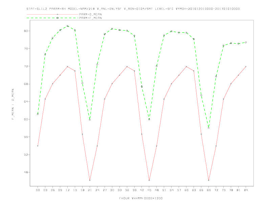Select green F_MEAN peak marker at hour 12
Image resolution: width=268 pixels, height=207 pixels.
click(x=68, y=26)
